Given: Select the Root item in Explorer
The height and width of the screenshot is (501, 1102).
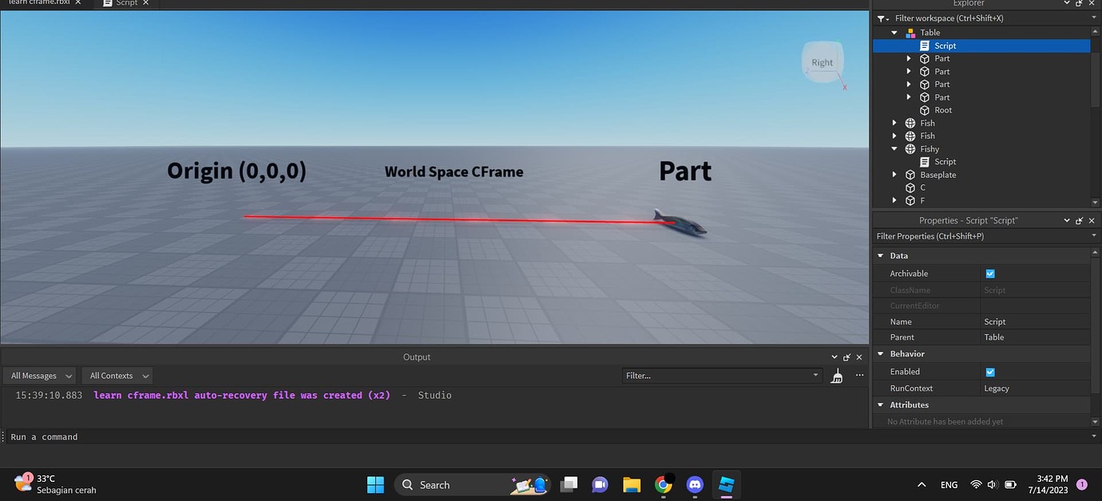Looking at the screenshot, I should [x=945, y=110].
